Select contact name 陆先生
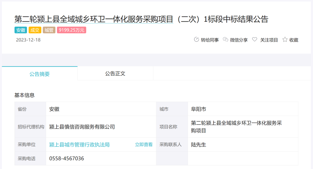Viewport: 313px width, 169px height. [199, 145]
